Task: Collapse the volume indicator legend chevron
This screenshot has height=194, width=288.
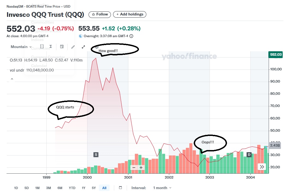Action: point(12,79)
